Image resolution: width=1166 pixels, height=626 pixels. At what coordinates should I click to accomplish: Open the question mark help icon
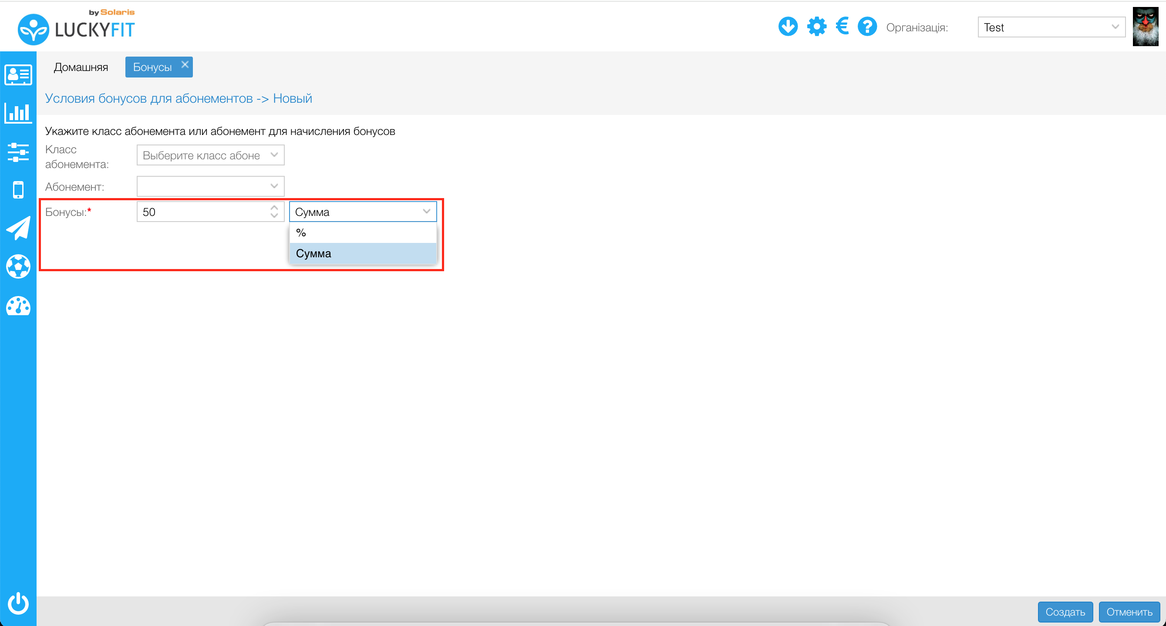pos(867,27)
